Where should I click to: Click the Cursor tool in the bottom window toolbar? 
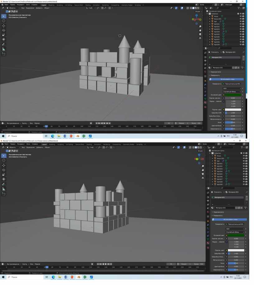pos(4,160)
